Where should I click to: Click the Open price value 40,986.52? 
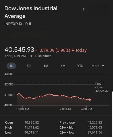(32, 122)
